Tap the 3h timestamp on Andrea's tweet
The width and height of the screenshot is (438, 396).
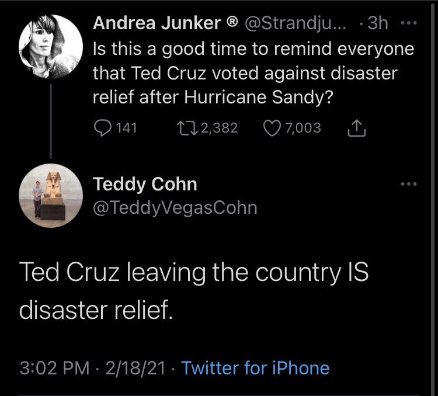[378, 24]
